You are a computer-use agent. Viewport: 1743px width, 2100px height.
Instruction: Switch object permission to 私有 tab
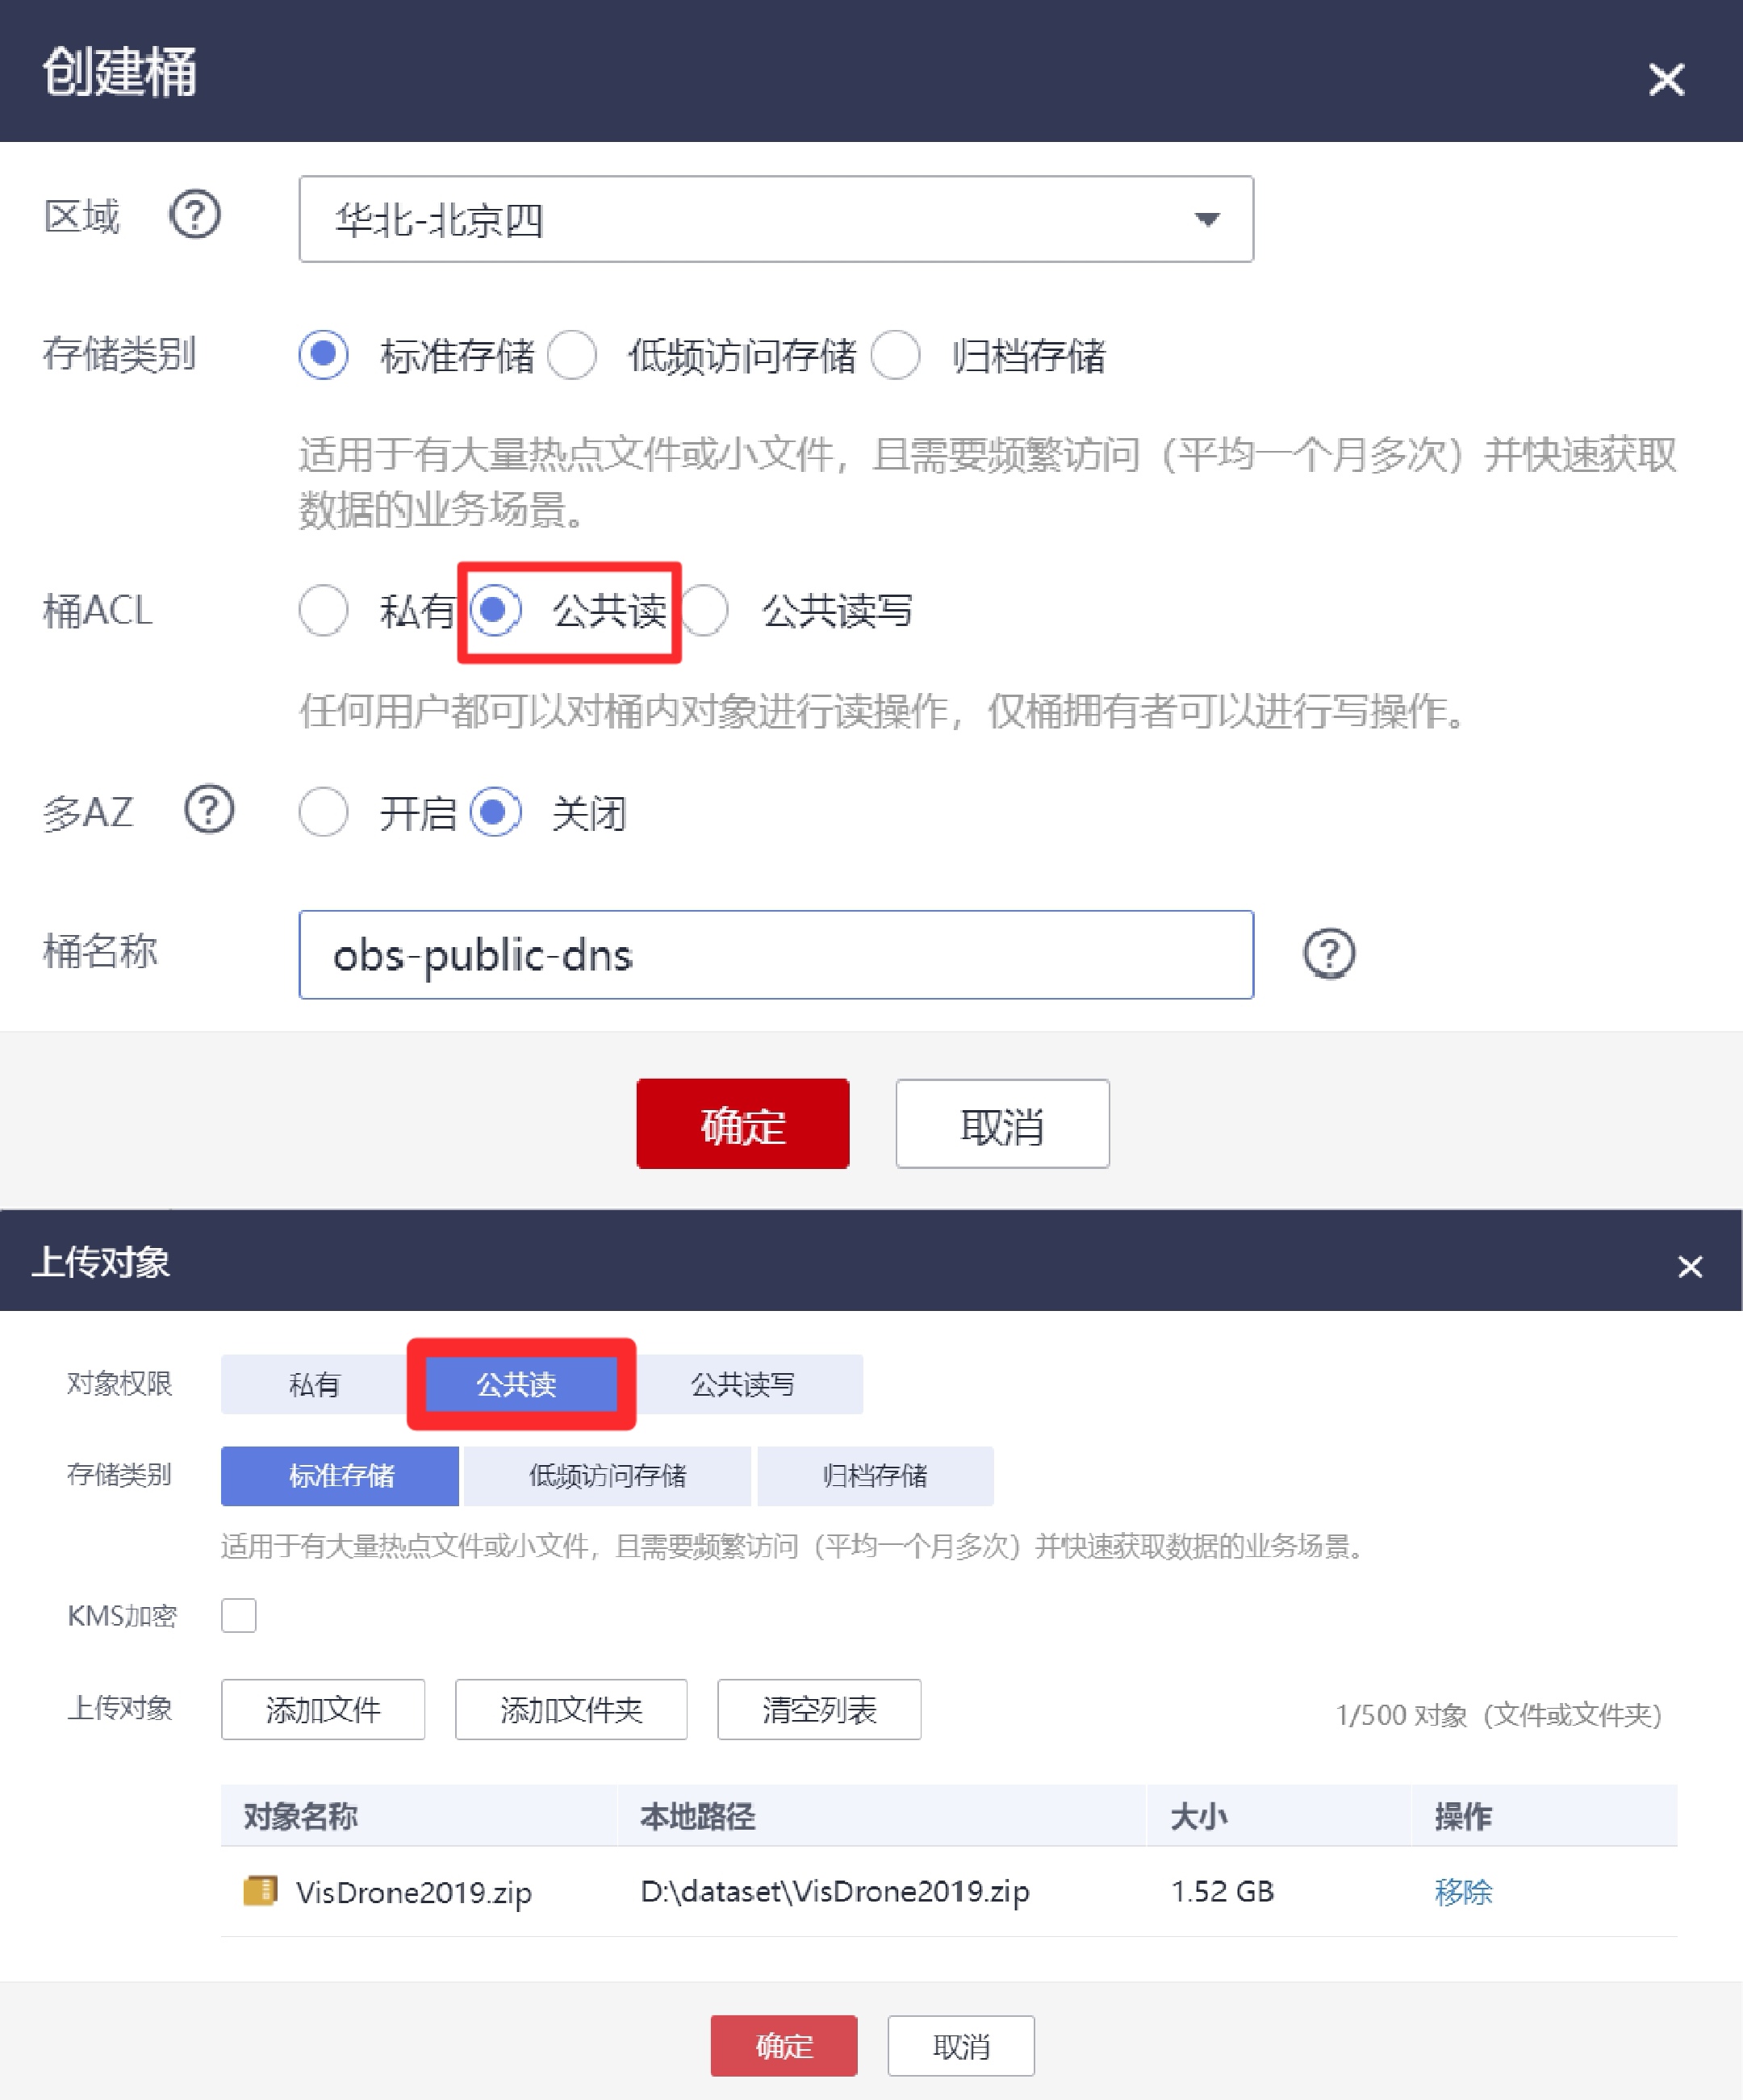pyautogui.click(x=314, y=1384)
